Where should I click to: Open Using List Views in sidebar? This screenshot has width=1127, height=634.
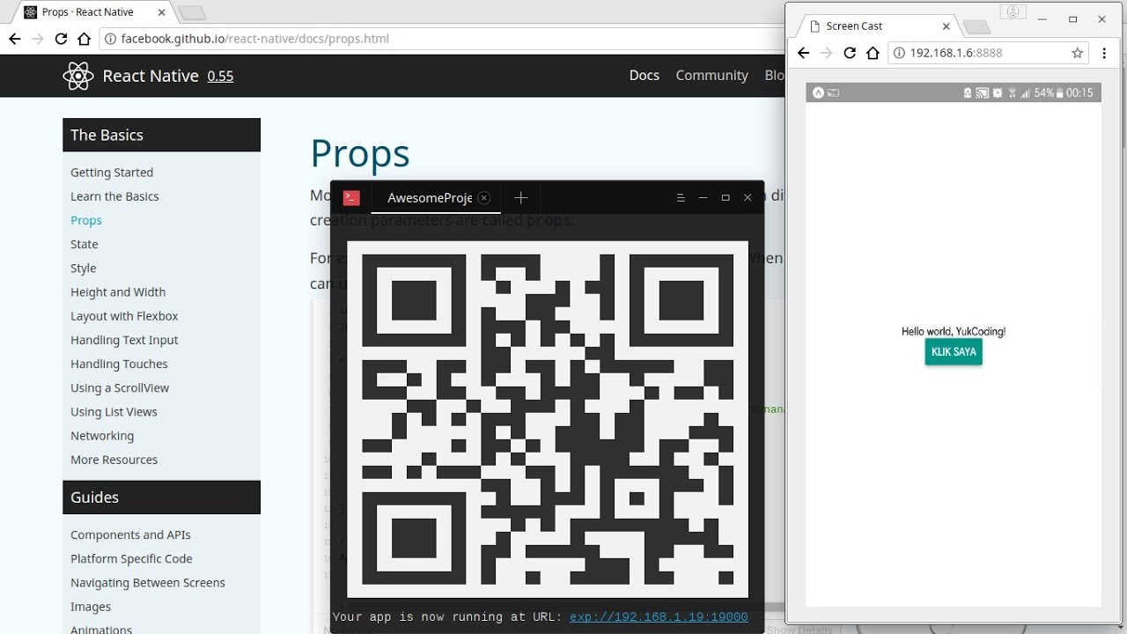tap(114, 411)
